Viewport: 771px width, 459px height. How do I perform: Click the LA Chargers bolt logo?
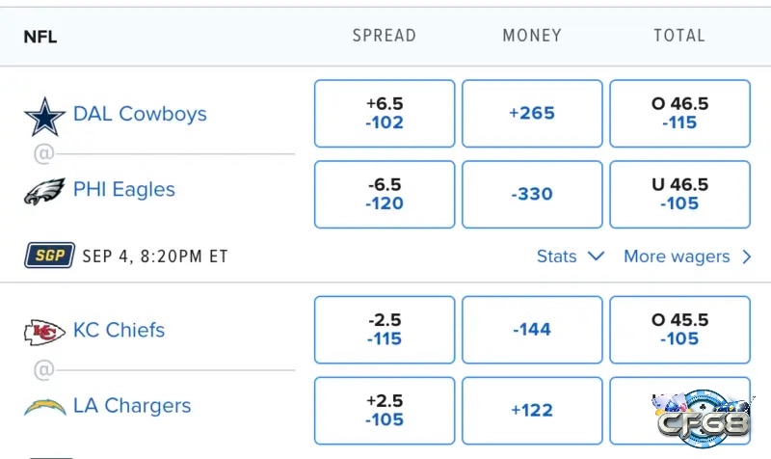tap(44, 408)
